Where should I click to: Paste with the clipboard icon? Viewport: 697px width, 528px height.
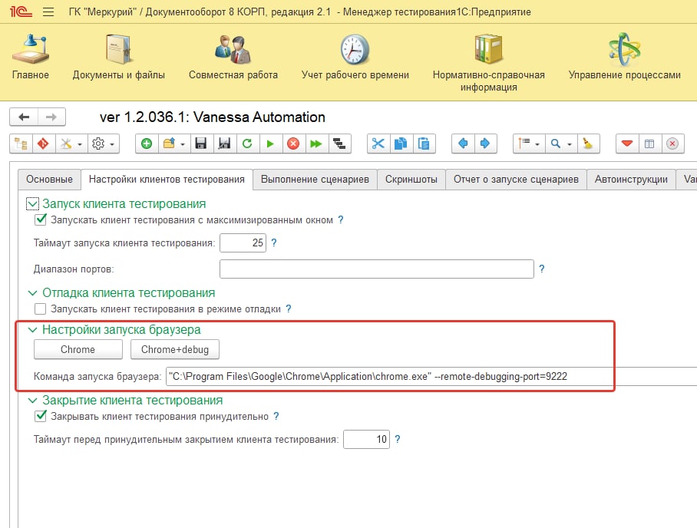pos(424,144)
